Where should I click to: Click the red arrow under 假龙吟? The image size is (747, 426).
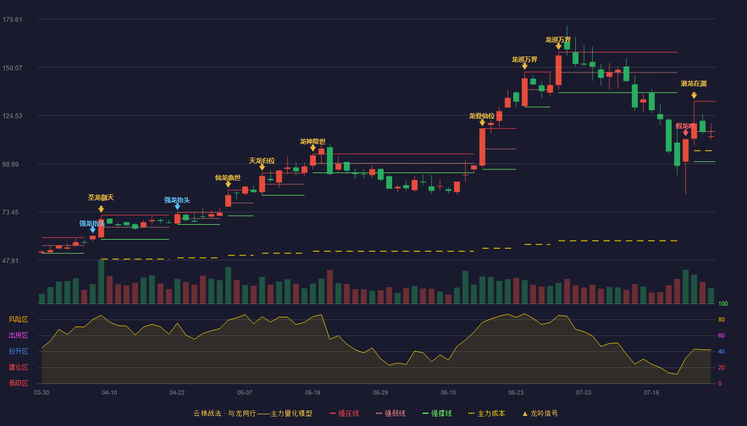685,133
